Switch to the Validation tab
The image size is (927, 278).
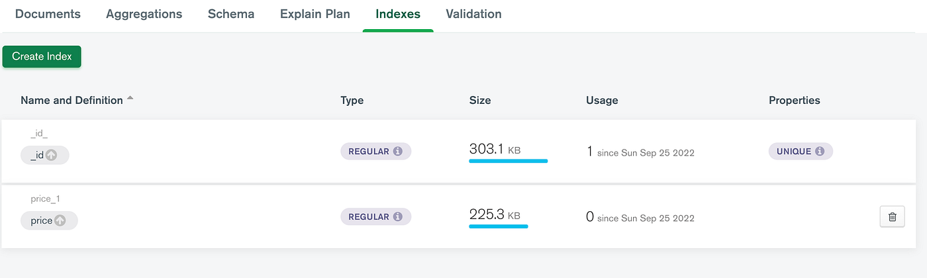click(x=473, y=14)
